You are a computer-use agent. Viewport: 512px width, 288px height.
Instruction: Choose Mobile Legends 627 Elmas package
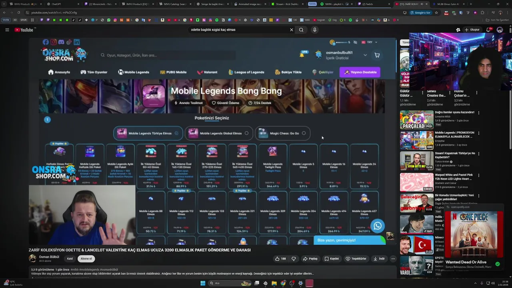point(364,213)
